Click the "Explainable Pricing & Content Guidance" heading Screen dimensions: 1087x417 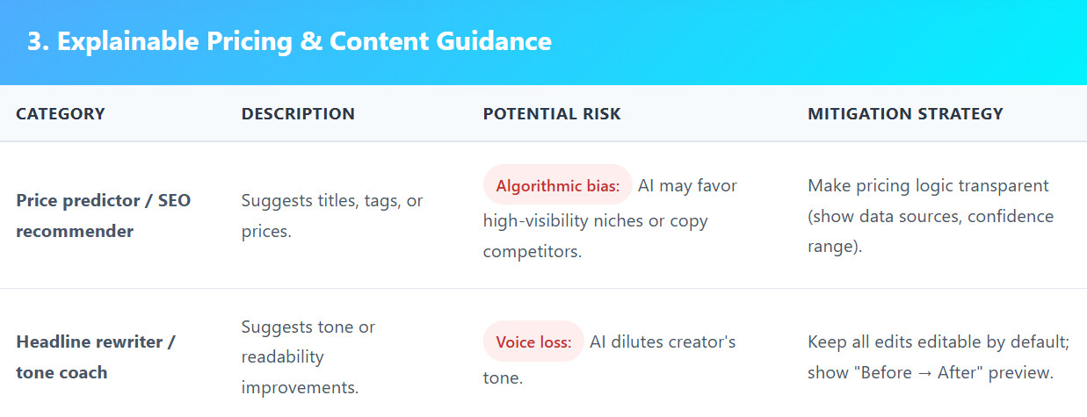[290, 41]
